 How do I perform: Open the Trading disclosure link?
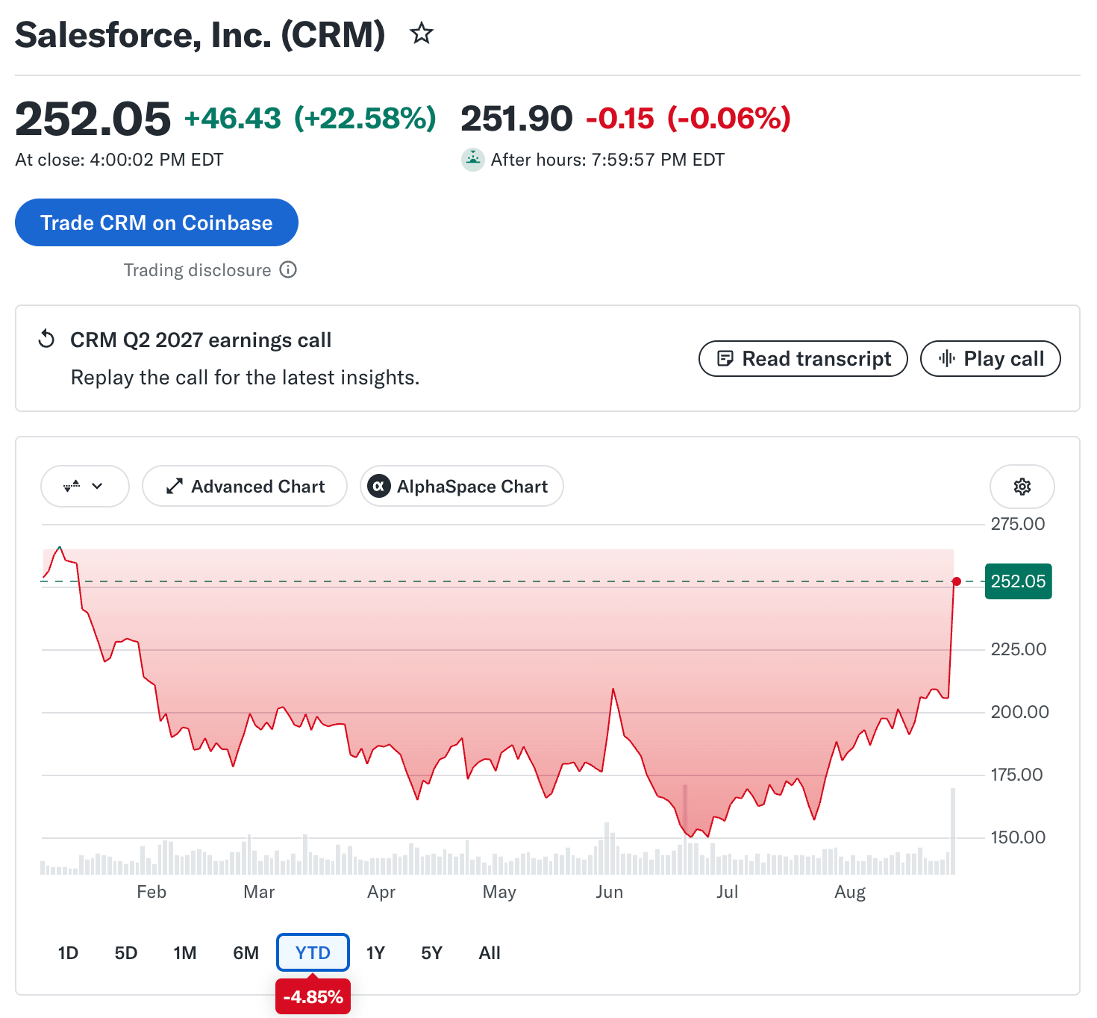coord(198,270)
